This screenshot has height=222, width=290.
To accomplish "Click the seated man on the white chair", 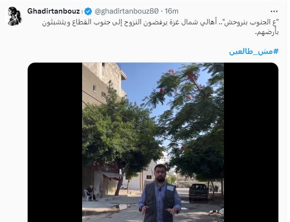I will [91, 193].
